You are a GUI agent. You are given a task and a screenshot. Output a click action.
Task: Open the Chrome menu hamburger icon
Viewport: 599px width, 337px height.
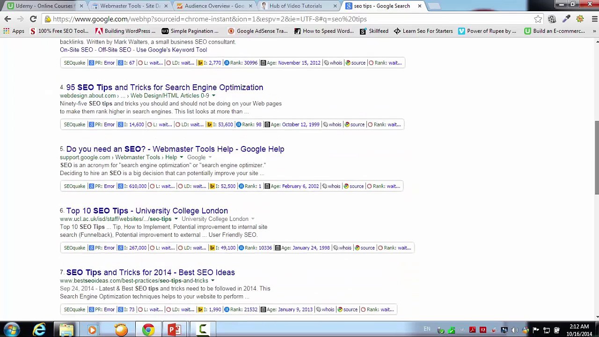594,19
